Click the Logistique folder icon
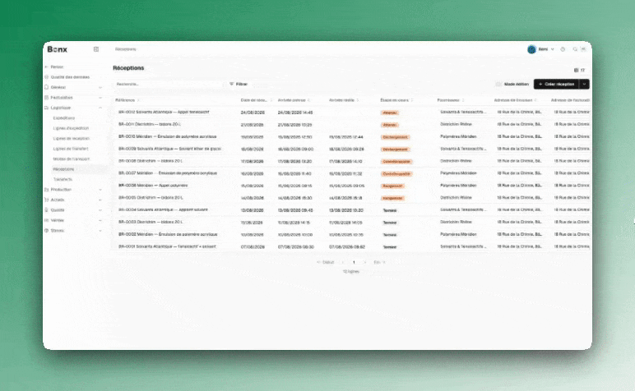This screenshot has width=635, height=391. tap(47, 108)
